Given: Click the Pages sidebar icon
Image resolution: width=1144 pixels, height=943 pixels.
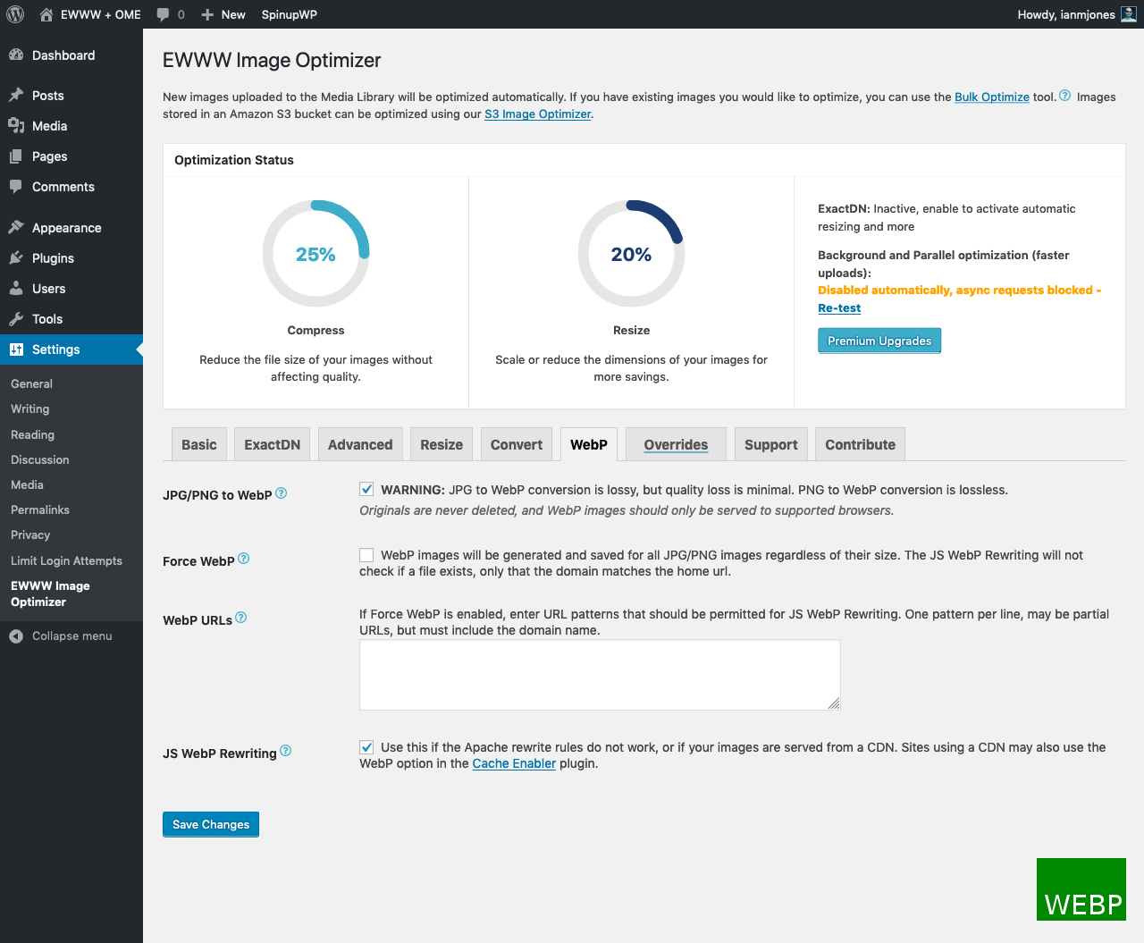Looking at the screenshot, I should click(16, 156).
